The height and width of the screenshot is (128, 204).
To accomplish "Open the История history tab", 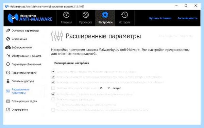I will pos(124,18).
